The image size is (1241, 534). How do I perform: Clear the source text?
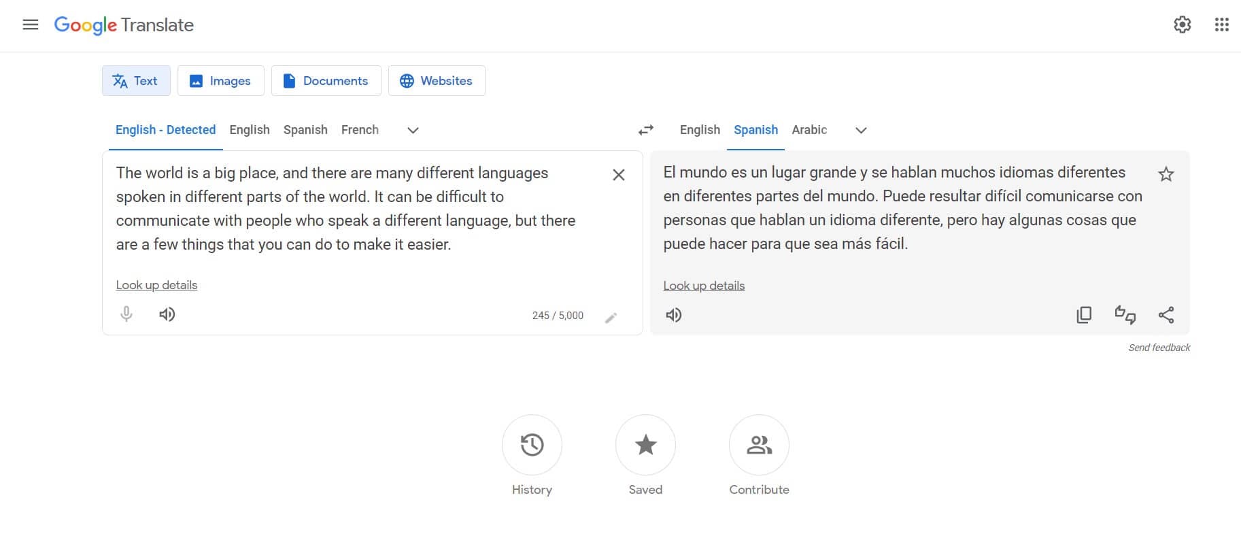(619, 175)
